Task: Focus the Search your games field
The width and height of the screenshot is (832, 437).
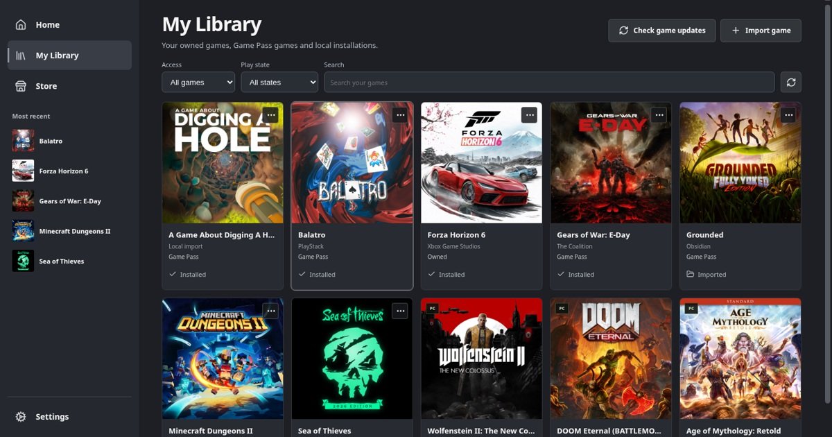Action: [549, 83]
